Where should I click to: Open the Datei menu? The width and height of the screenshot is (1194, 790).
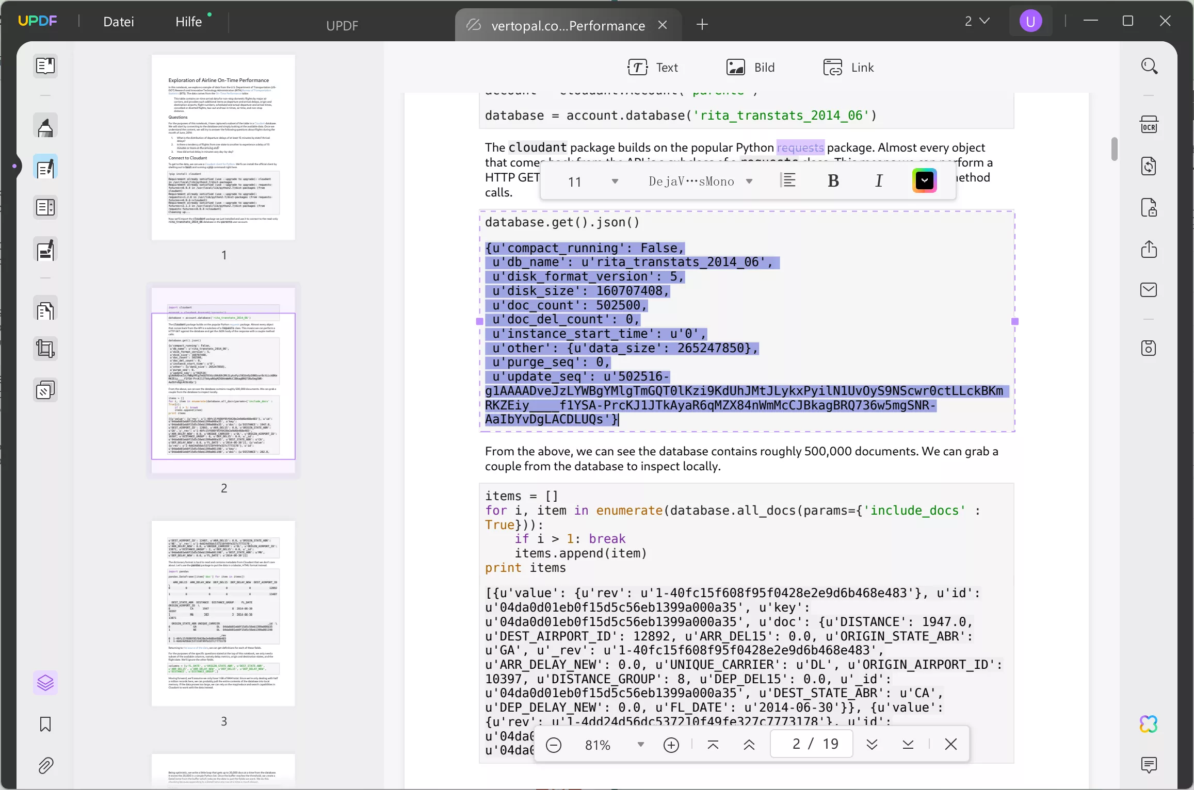coord(119,22)
